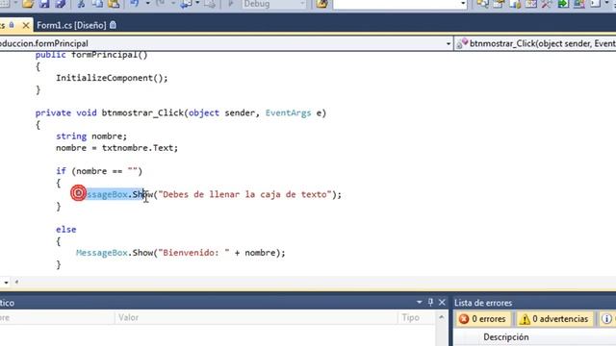This screenshot has height=346, width=616.
Task: Expand the toolbar search combo arrow
Action: pos(463,4)
